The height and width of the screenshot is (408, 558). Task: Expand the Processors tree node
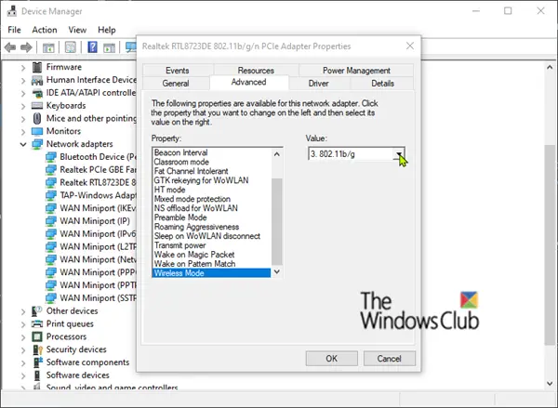point(23,337)
